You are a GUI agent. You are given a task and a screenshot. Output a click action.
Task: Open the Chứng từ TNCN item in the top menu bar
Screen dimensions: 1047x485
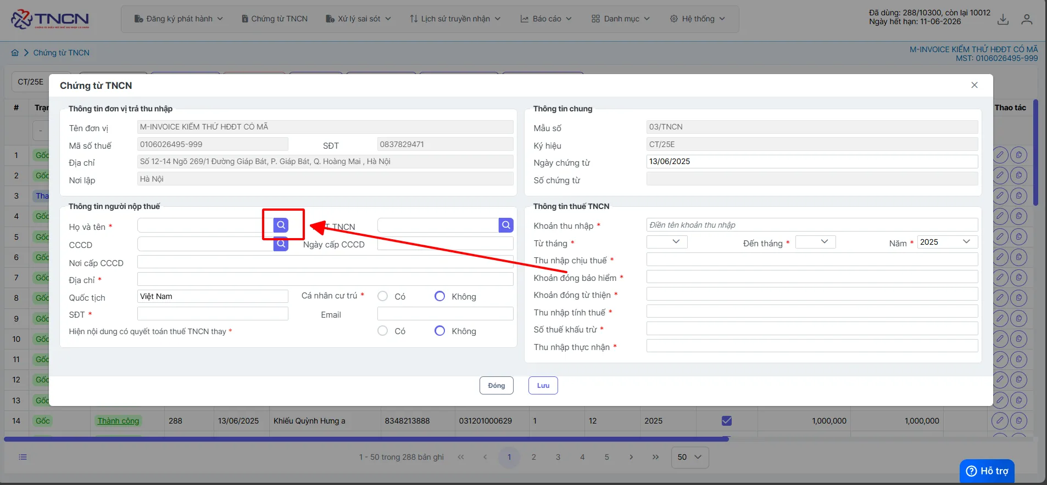tap(275, 19)
